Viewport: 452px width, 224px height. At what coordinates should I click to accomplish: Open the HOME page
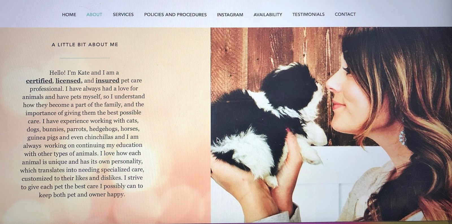click(x=69, y=15)
